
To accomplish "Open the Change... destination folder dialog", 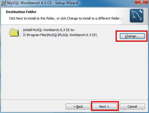I will [132, 36].
